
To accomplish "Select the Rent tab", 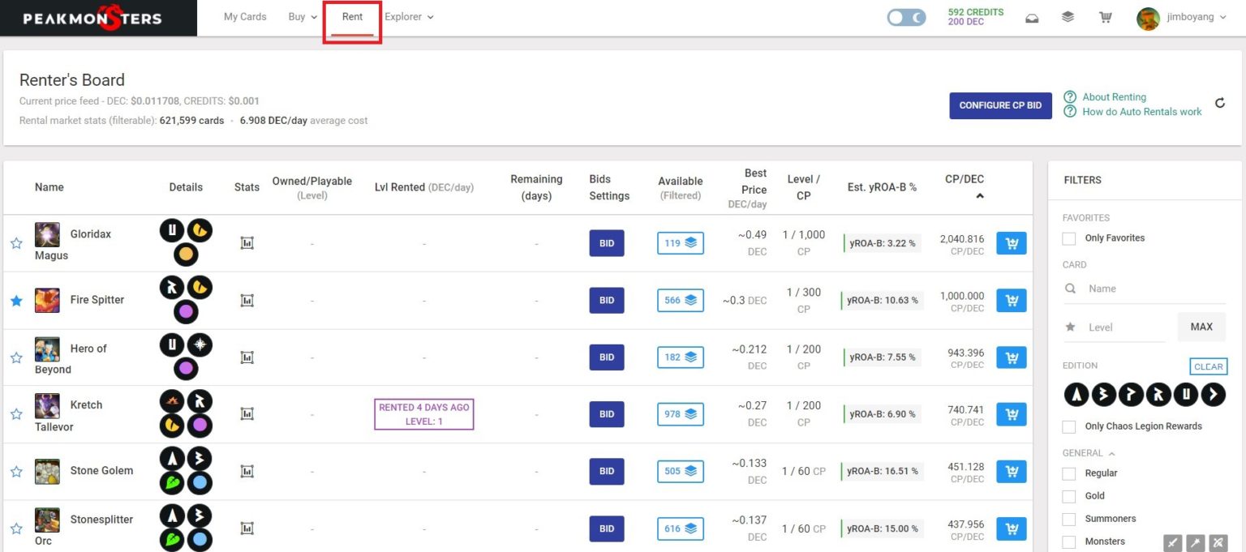I will (352, 17).
